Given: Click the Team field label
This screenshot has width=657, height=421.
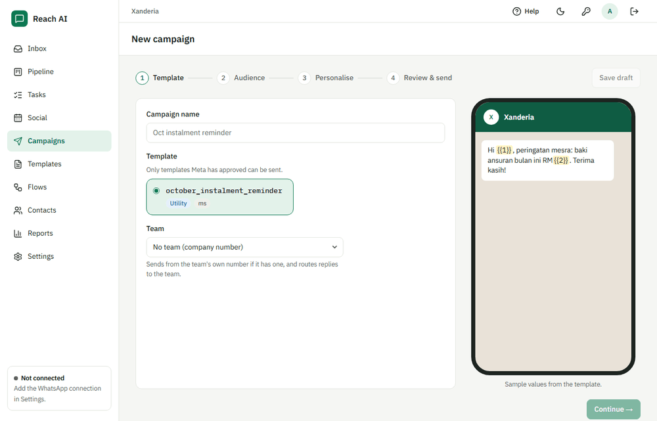Looking at the screenshot, I should pos(155,229).
